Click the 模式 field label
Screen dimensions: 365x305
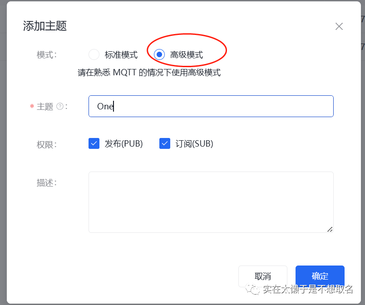point(46,55)
